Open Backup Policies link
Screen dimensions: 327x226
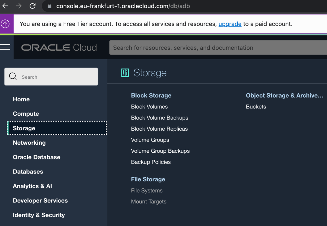click(151, 162)
